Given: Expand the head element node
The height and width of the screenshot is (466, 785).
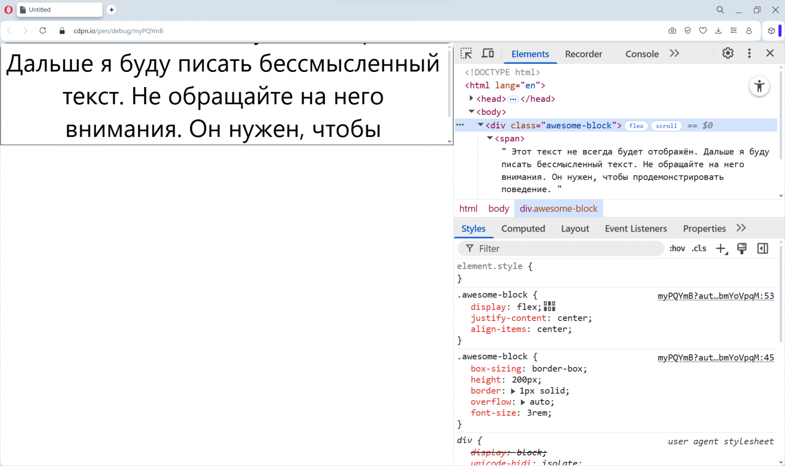Looking at the screenshot, I should pos(470,99).
